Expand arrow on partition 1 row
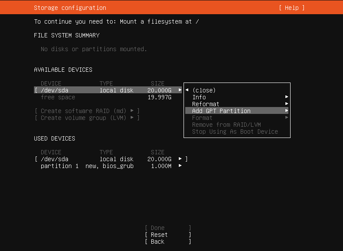Image resolution: width=343 pixels, height=251 pixels. (x=180, y=165)
